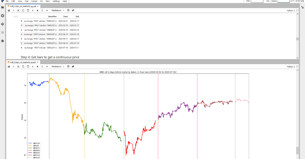This screenshot has width=305, height=159.
Task: Restart kernel from upper notebook toolbar
Action: click(x=42, y=10)
